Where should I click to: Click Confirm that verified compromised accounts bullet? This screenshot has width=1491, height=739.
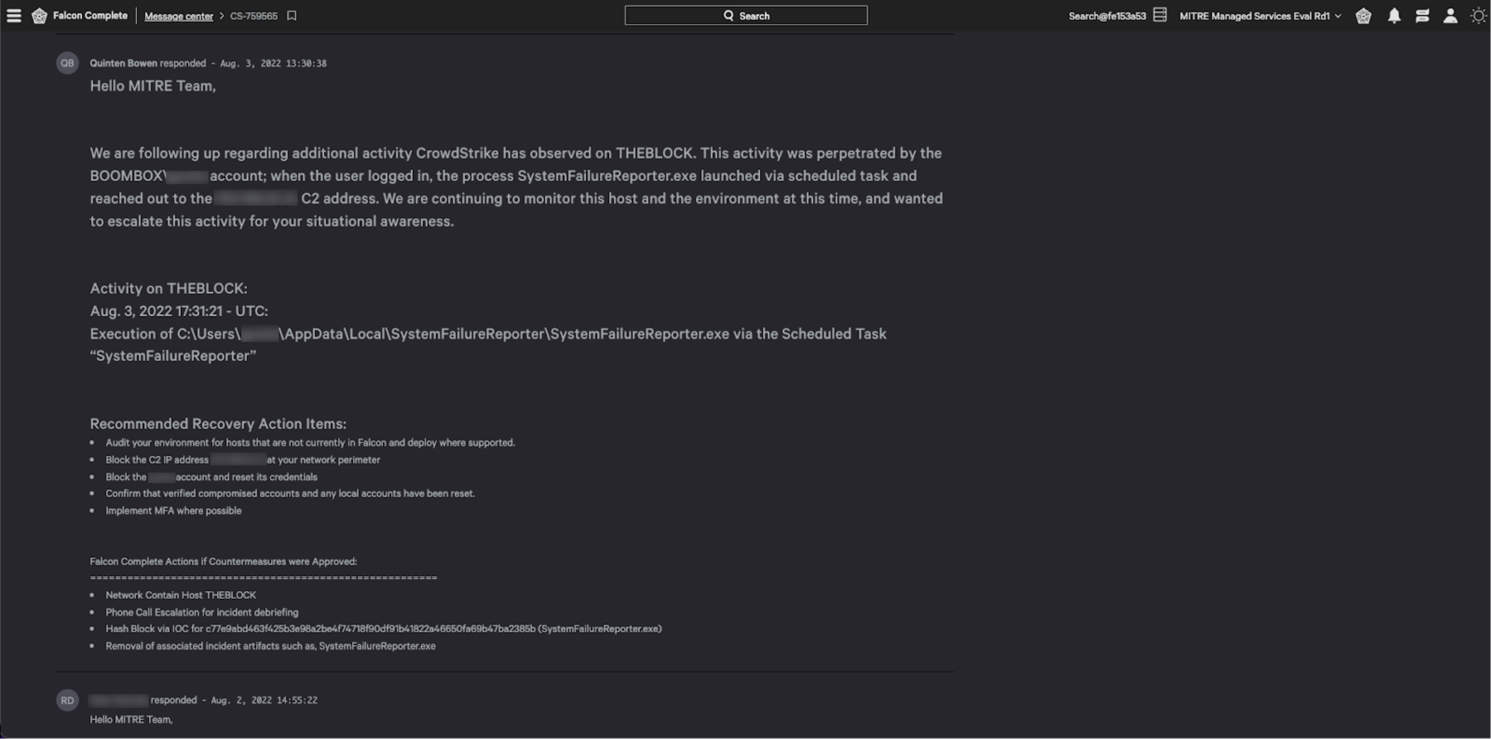pos(290,494)
